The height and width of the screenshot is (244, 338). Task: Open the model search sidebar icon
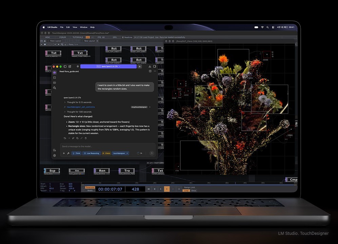(x=55, y=88)
